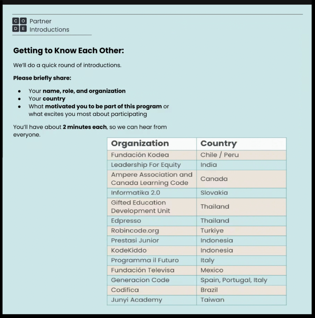The height and width of the screenshot is (318, 315).
Task: Select the Fundación Kodea table cell
Action: coord(140,155)
